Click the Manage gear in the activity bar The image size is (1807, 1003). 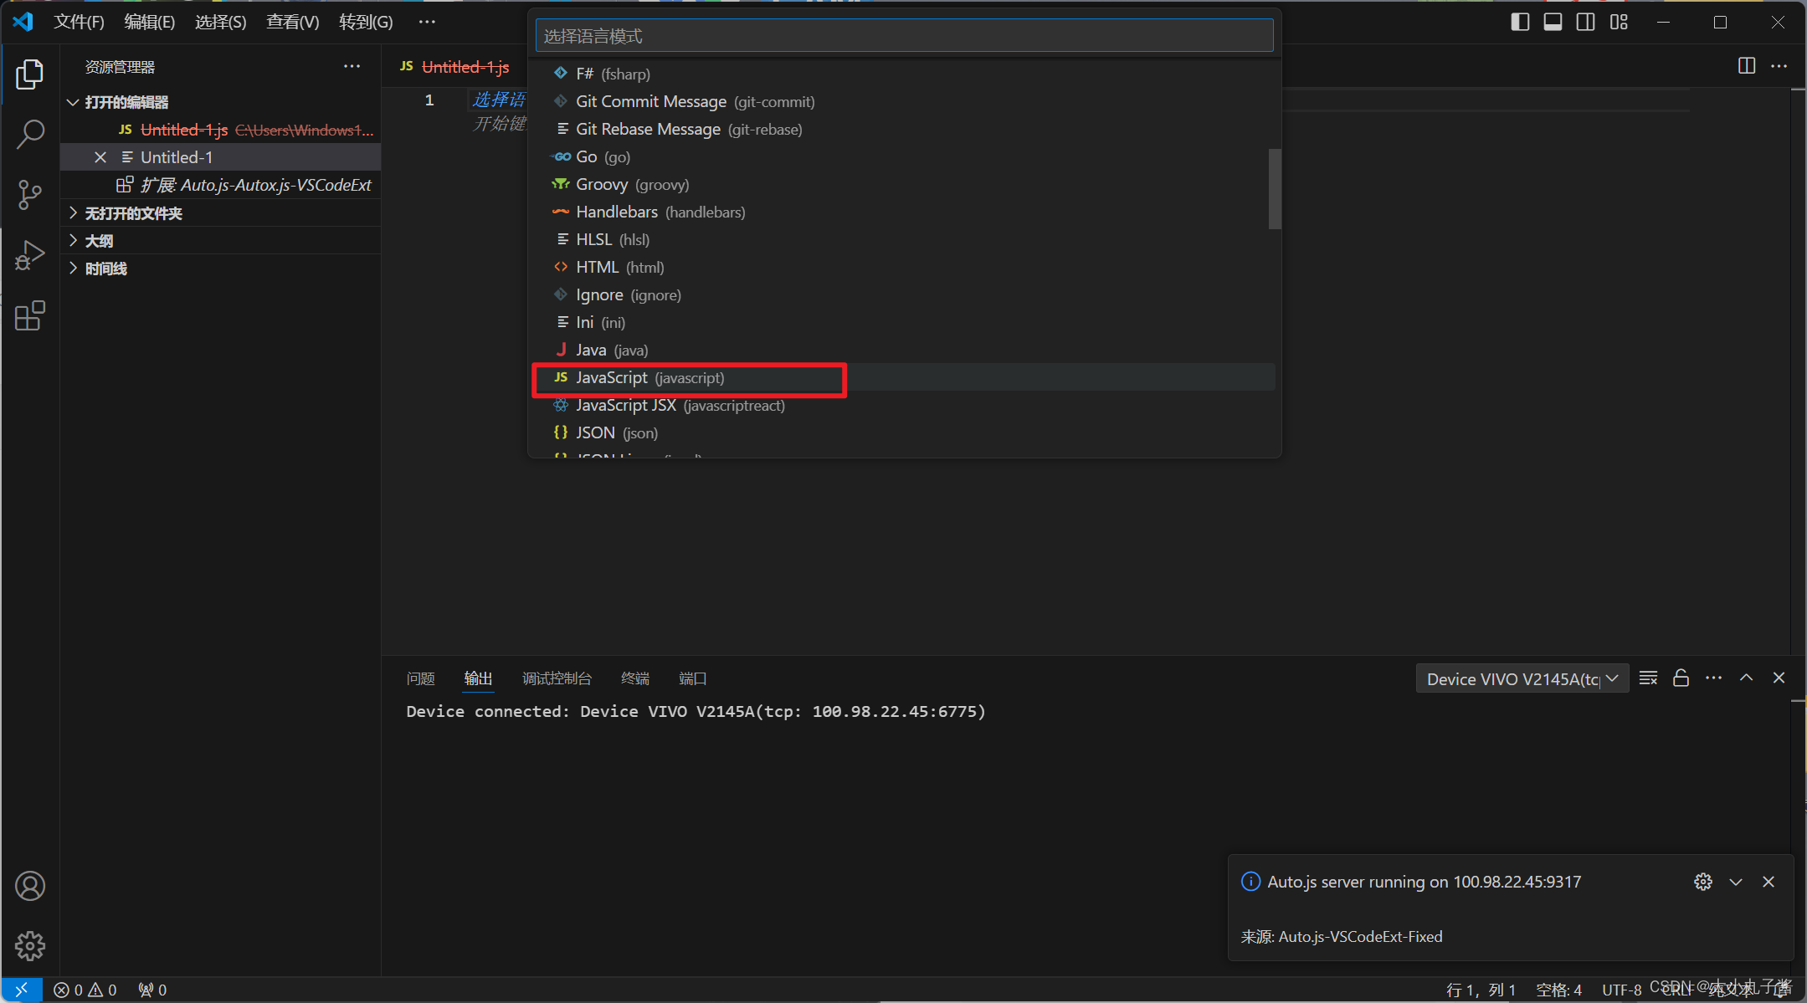tap(30, 946)
